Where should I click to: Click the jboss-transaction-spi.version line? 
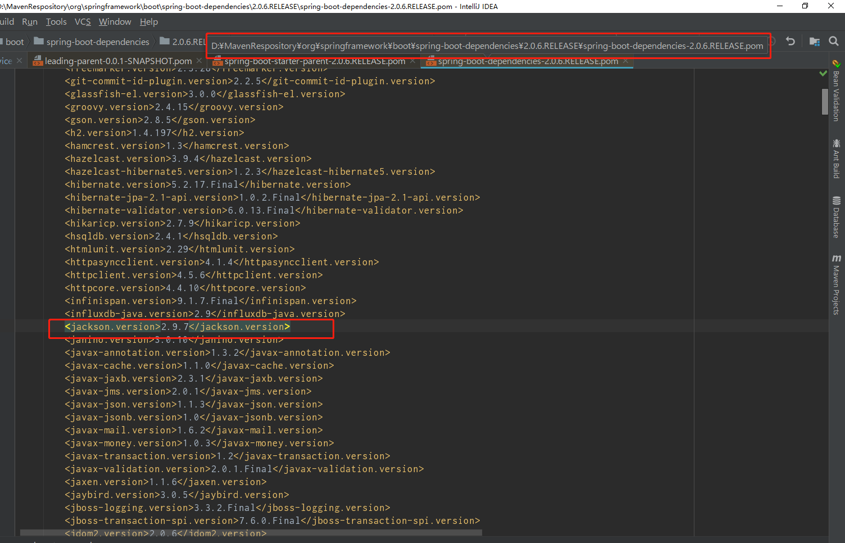[272, 521]
